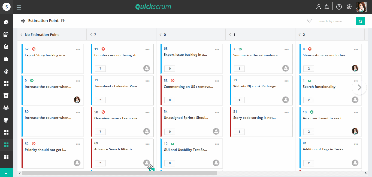Select the GitHub cat icon in the sidebar
The height and width of the screenshot is (177, 372).
(7, 120)
